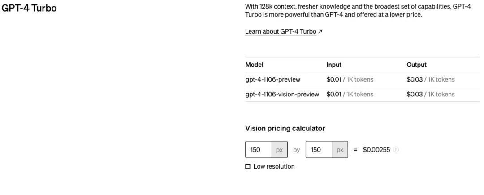Viewport: 484px width, 195px height.
Task: Click the external arrow icon beside Learn link
Action: coord(320,31)
